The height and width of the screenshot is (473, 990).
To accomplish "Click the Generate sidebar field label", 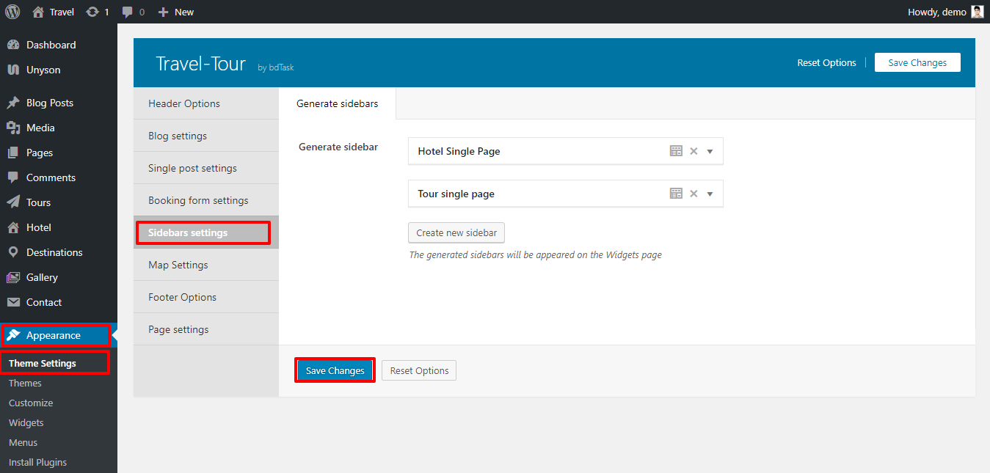I will point(338,147).
